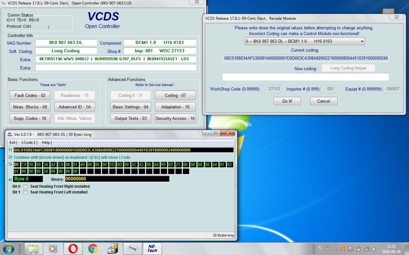Open the volume speaker tray icon
Viewport: 409px width, 255px height.
[374, 249]
